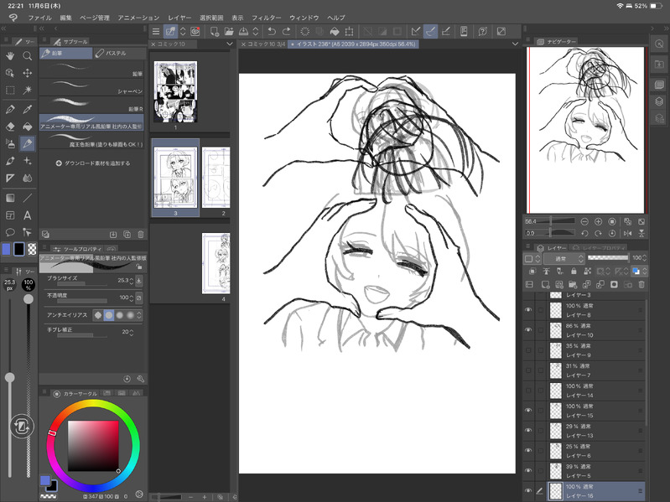Hide layer レイヤー 15 using its eye icon
The image size is (670, 502).
(528, 410)
